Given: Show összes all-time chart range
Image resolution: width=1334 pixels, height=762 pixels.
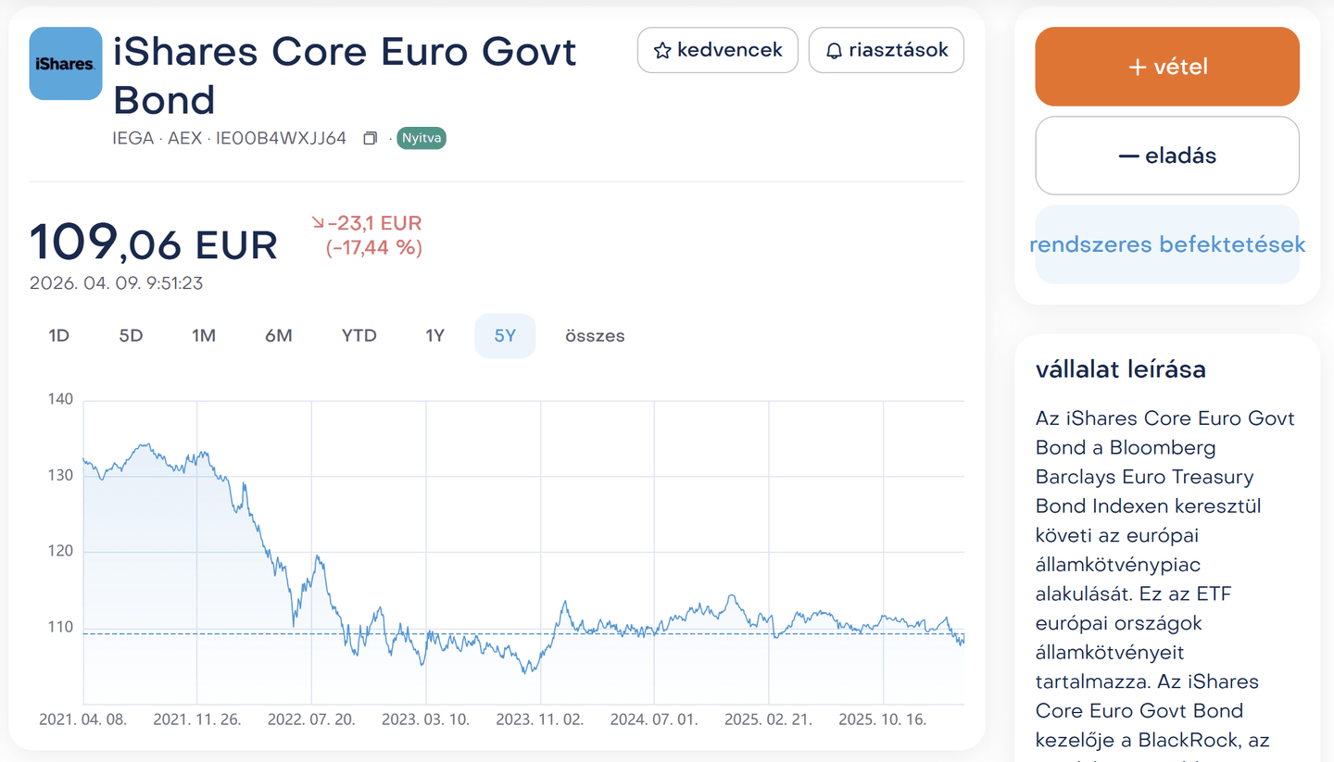Looking at the screenshot, I should (x=595, y=336).
